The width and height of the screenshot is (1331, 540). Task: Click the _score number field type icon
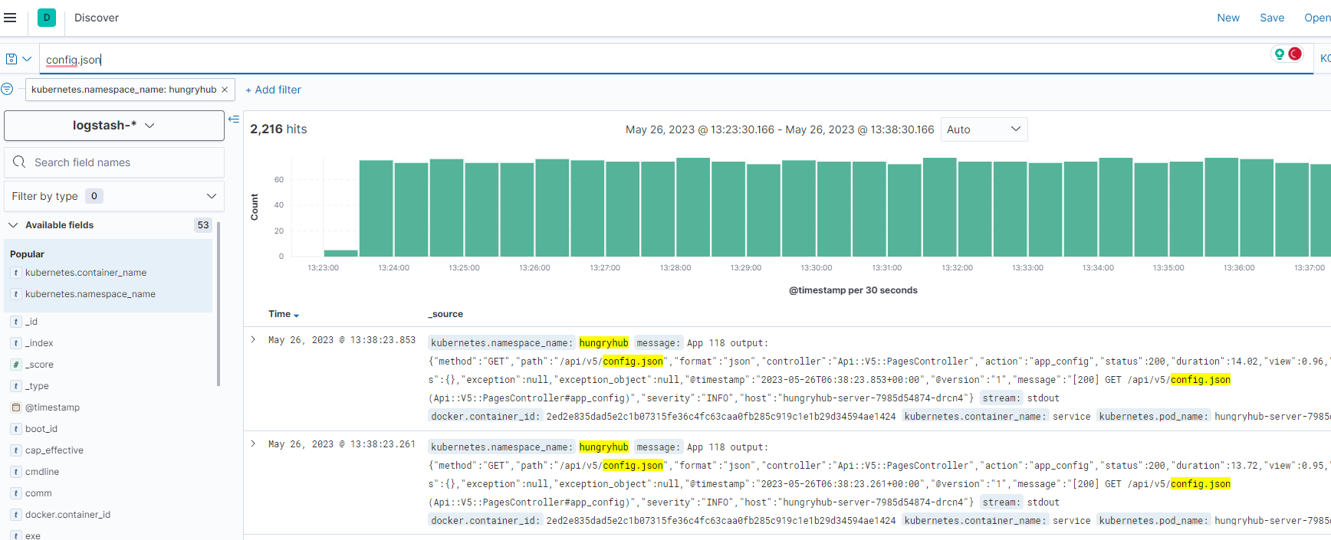pos(15,365)
